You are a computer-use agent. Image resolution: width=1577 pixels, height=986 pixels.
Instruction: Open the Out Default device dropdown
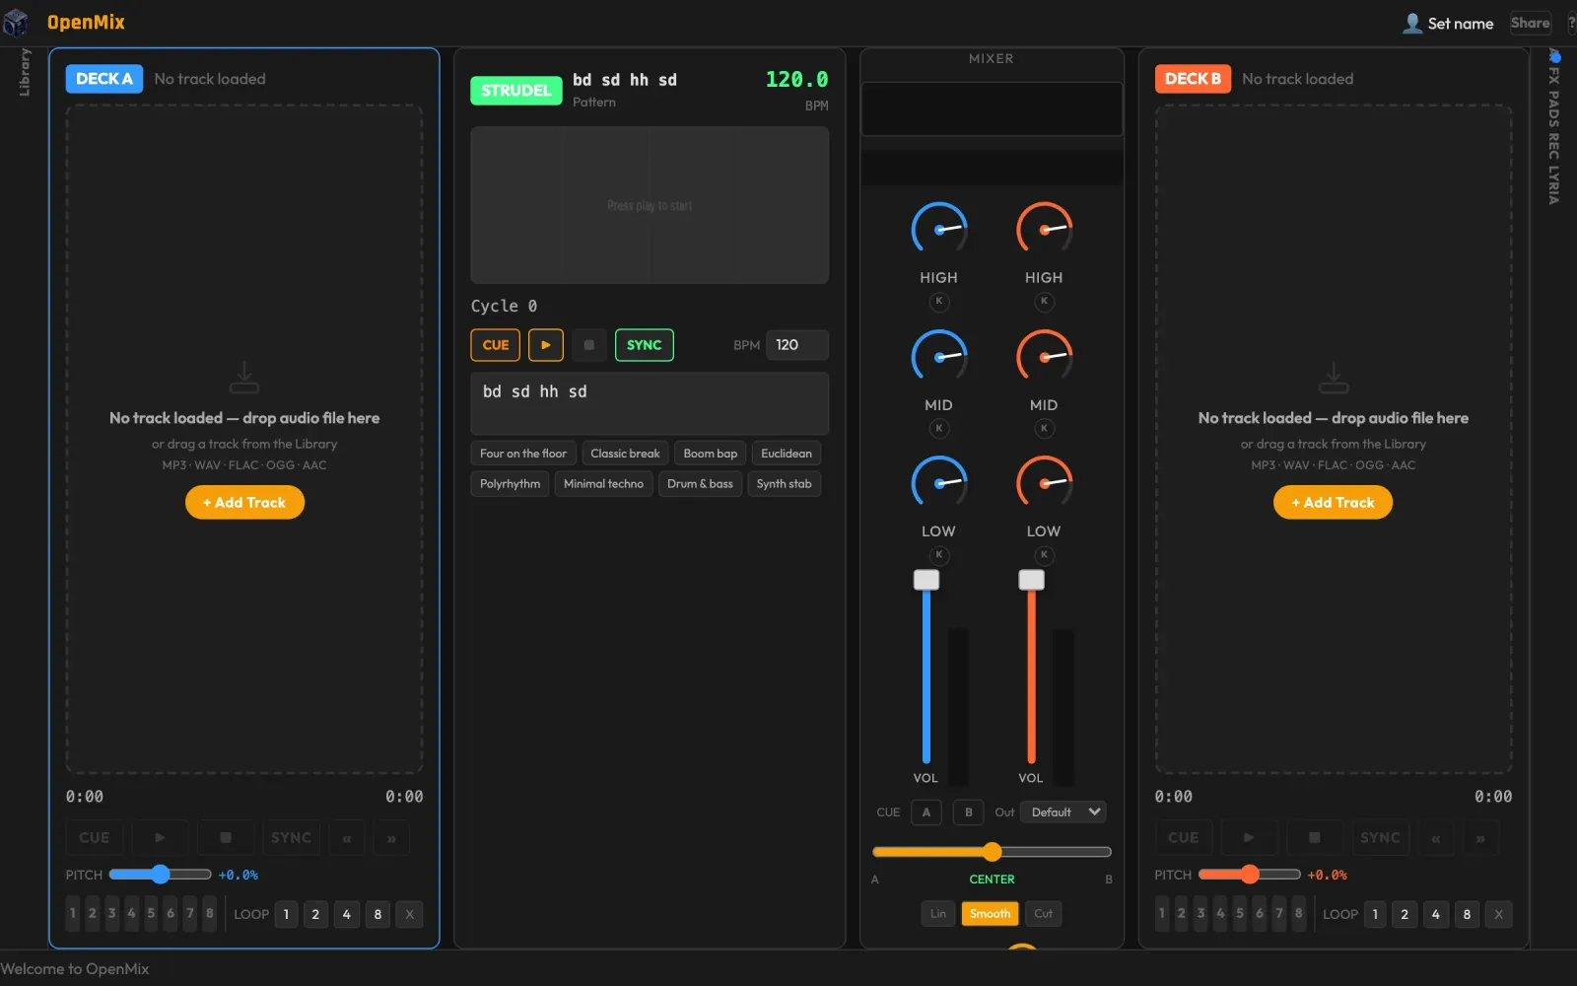tap(1063, 812)
